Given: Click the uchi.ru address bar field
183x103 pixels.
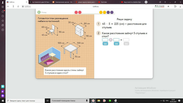Looking at the screenshot, I should click(27, 6).
